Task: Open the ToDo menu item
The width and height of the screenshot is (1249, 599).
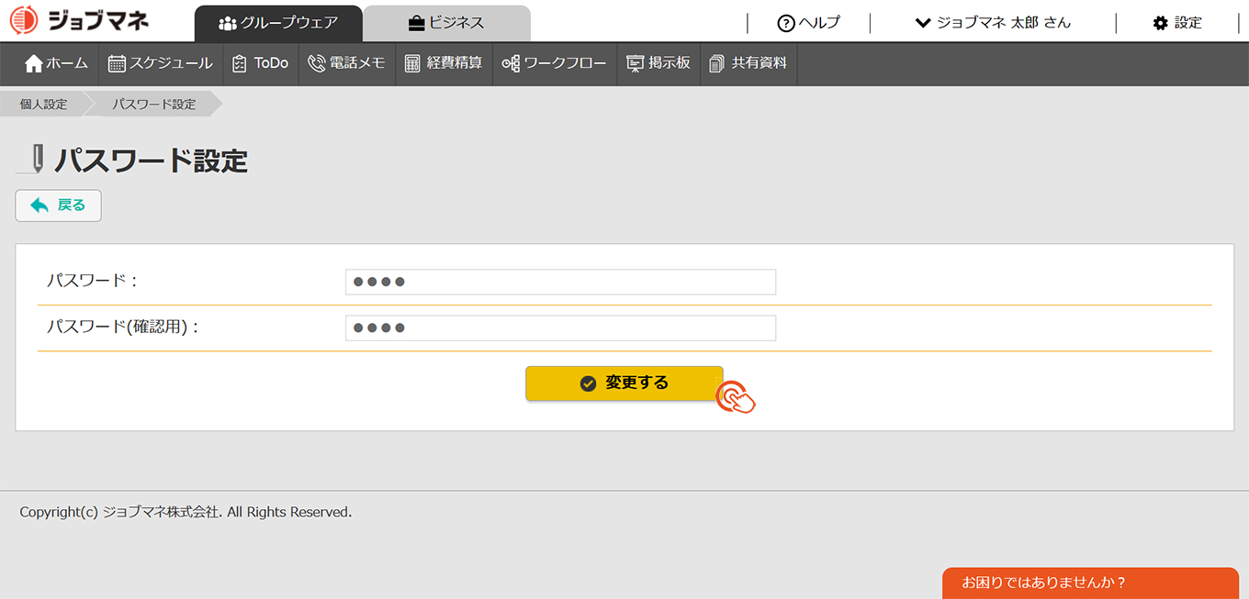Action: point(261,63)
